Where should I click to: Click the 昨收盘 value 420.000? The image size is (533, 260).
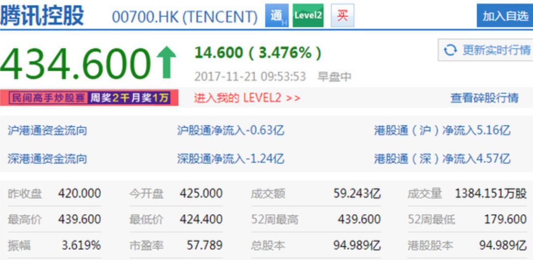[80, 193]
